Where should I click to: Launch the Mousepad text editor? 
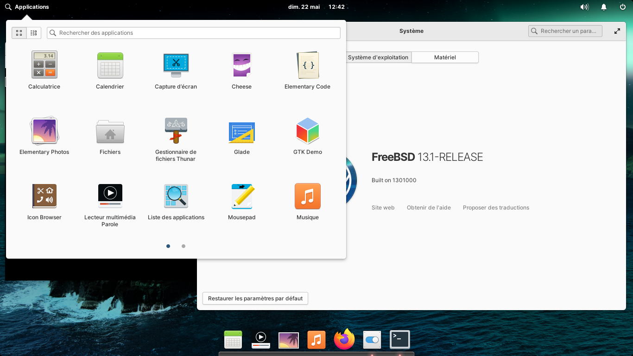coord(241,201)
